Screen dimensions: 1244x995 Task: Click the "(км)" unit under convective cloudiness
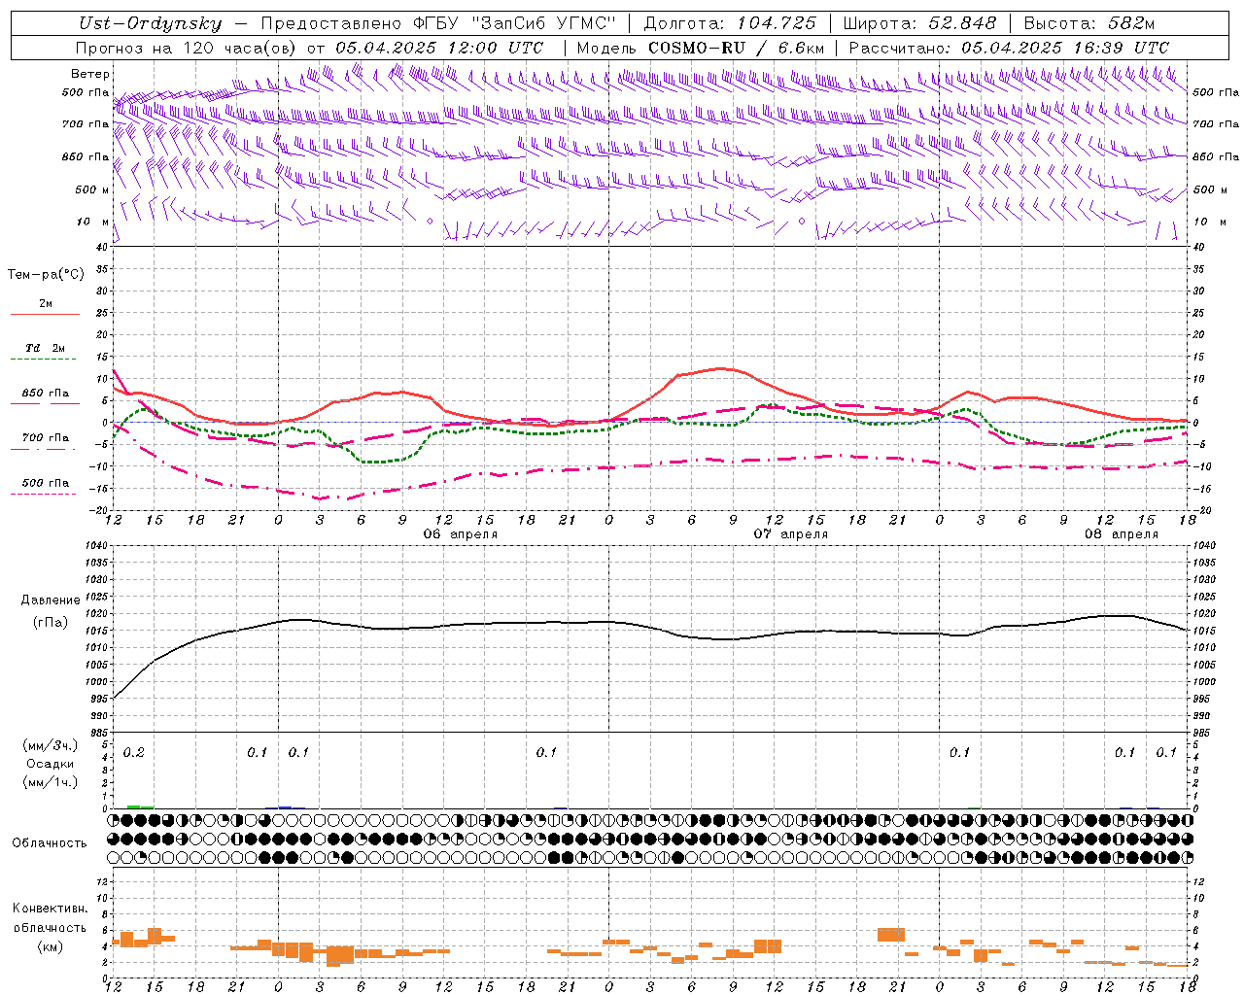coord(51,946)
